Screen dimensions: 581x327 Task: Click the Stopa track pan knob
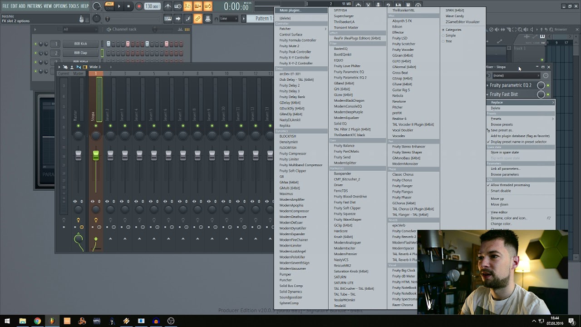point(96,135)
